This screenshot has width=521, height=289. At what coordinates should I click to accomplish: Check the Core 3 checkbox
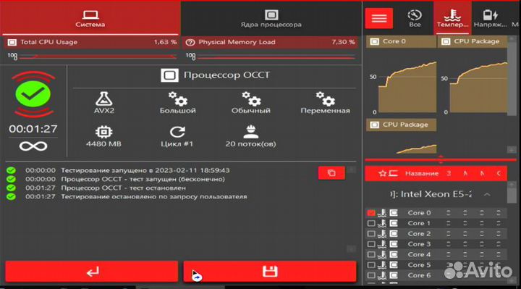point(371,244)
